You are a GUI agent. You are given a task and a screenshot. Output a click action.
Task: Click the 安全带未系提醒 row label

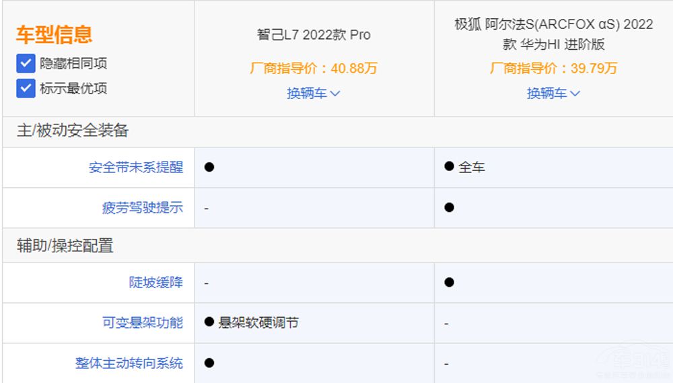tap(136, 167)
